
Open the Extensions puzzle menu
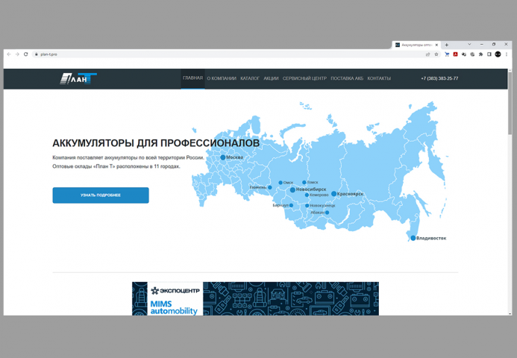[x=480, y=54]
